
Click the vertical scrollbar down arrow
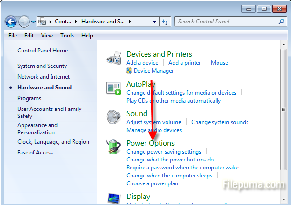(284, 202)
